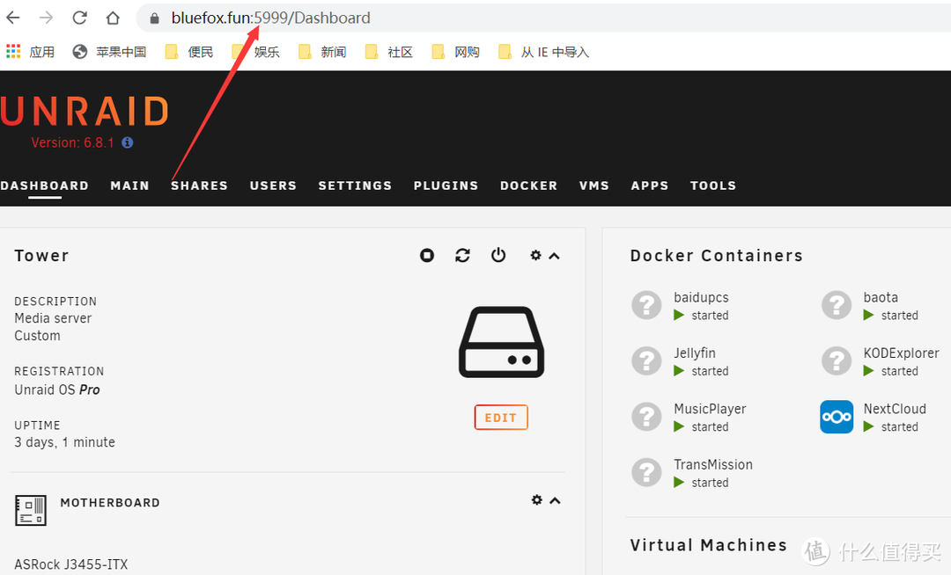Viewport: 951px width, 575px height.
Task: Click the bluefox.fun address bar
Action: [542, 18]
